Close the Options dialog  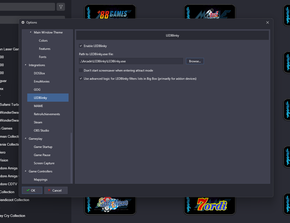coord(267,22)
